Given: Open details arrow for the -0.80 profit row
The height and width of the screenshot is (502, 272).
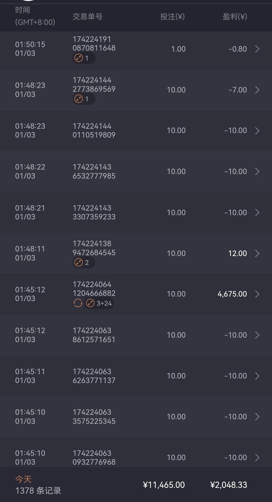Looking at the screenshot, I should pos(257,49).
